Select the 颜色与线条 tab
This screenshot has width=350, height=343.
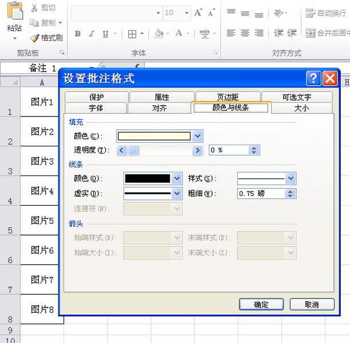231,107
